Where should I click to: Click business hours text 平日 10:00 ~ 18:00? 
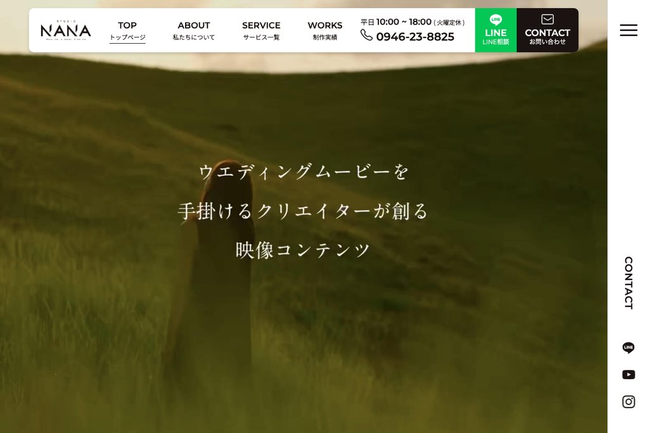coord(395,22)
